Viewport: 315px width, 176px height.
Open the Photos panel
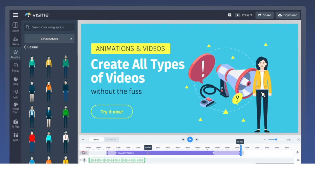15,67
